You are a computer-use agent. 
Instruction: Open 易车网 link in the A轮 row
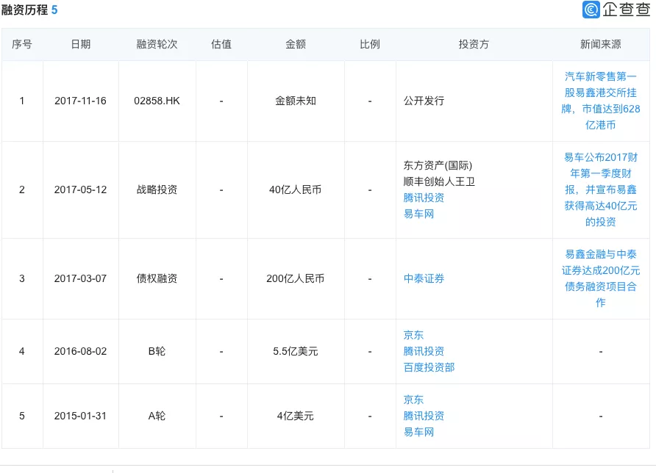(415, 432)
